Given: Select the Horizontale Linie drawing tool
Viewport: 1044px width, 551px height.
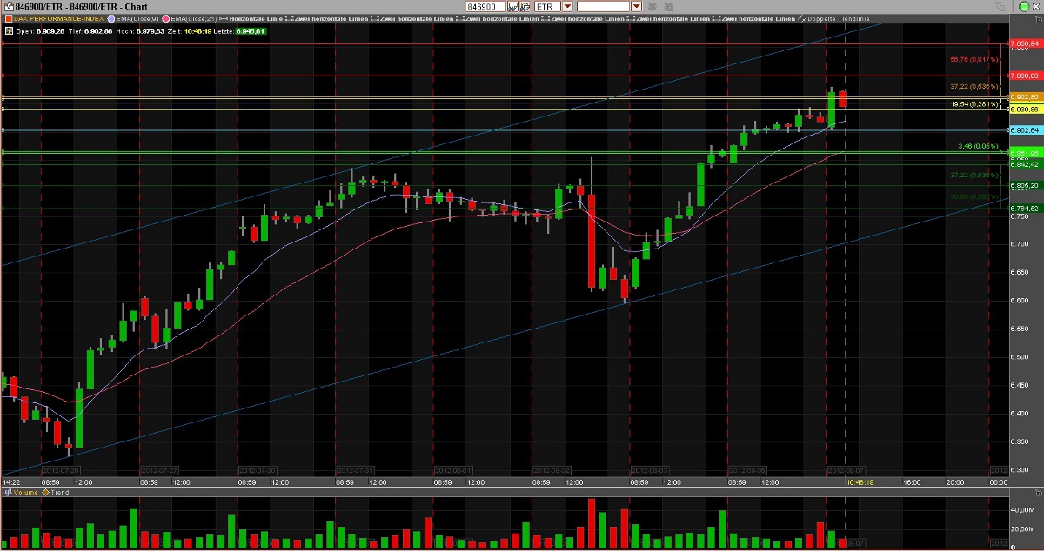Looking at the screenshot, I should tap(224, 17).
